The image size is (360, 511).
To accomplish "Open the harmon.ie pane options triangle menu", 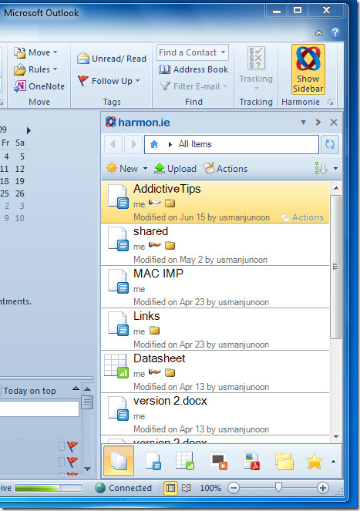I will pyautogui.click(x=303, y=123).
